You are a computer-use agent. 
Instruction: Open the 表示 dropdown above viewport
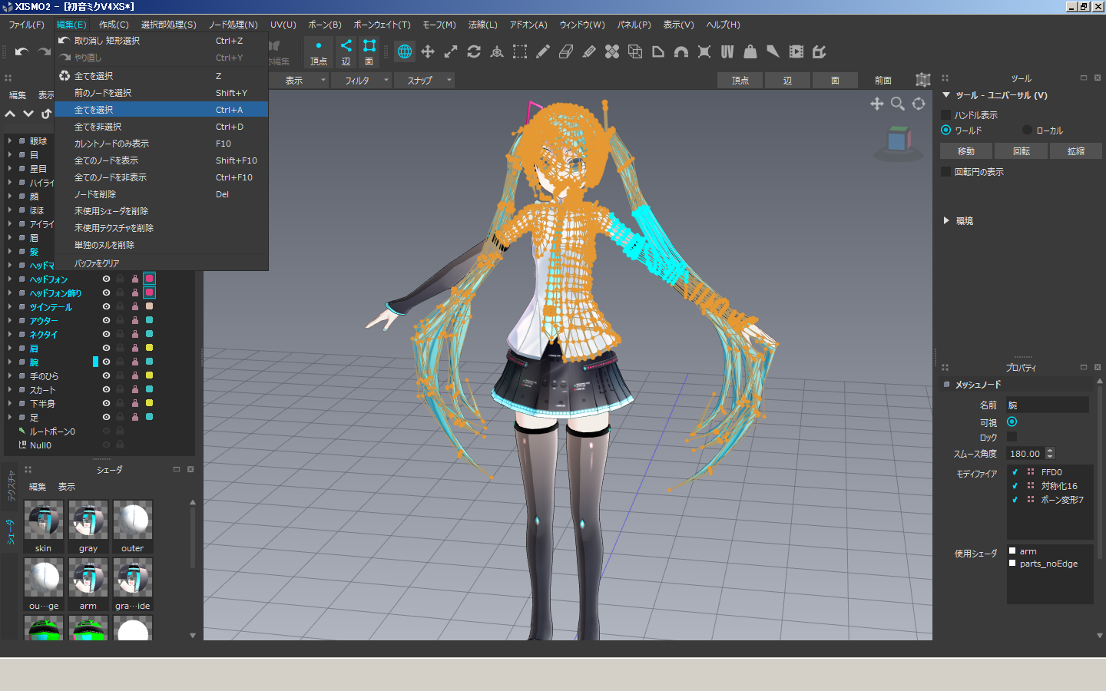300,80
